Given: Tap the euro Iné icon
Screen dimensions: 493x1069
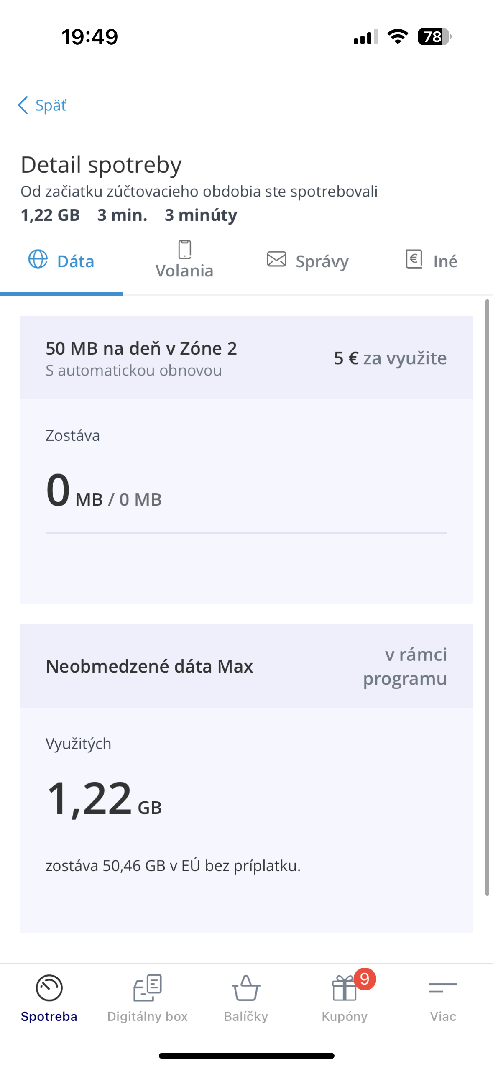Looking at the screenshot, I should click(414, 259).
